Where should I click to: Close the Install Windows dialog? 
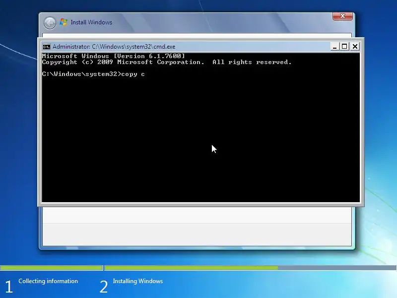pos(342,16)
